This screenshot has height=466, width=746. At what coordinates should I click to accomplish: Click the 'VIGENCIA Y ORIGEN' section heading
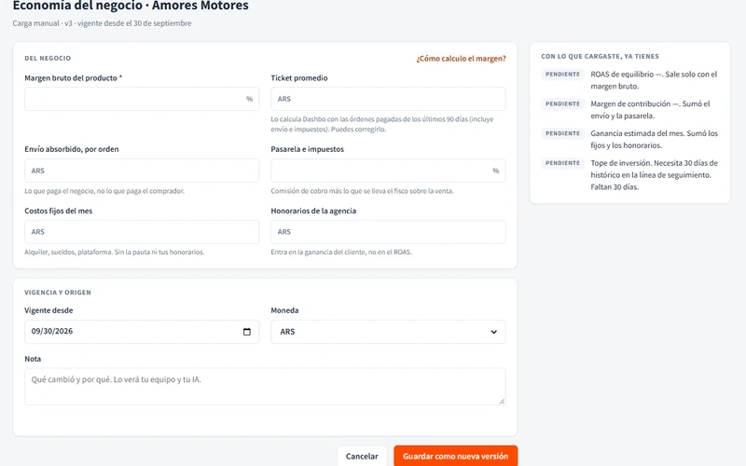58,293
